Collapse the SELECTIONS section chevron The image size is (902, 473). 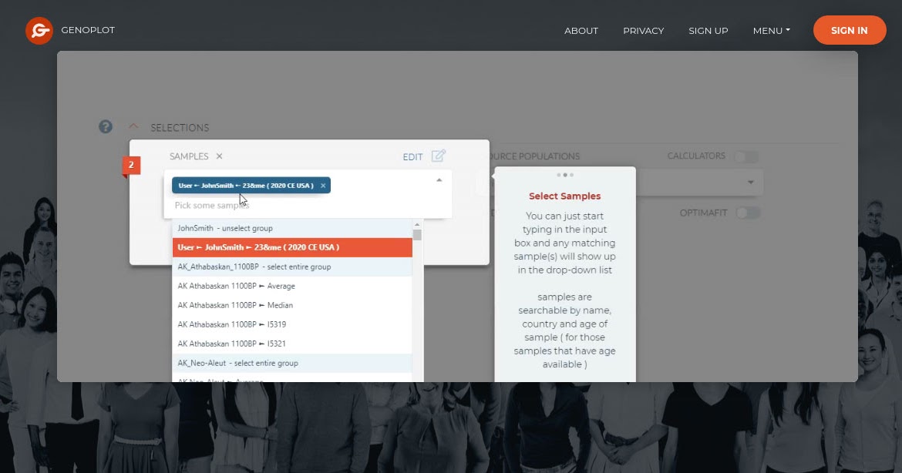[x=133, y=125]
